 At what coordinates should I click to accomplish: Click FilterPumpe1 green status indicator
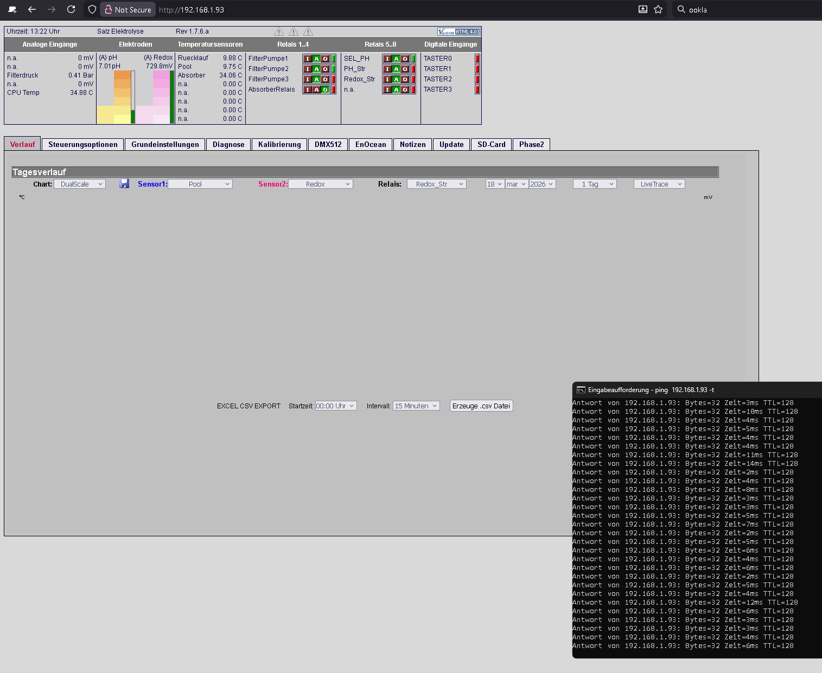click(334, 59)
